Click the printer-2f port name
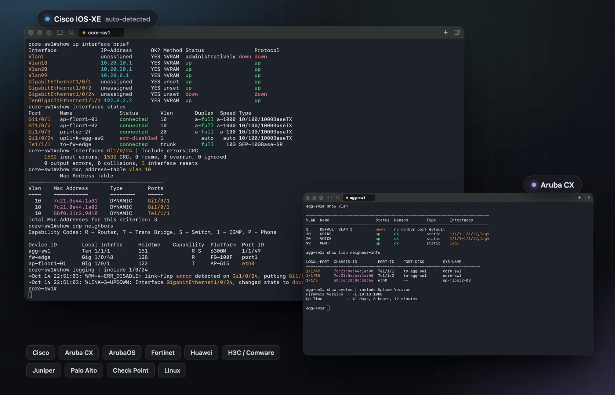Image resolution: width=615 pixels, height=395 pixels. point(76,132)
